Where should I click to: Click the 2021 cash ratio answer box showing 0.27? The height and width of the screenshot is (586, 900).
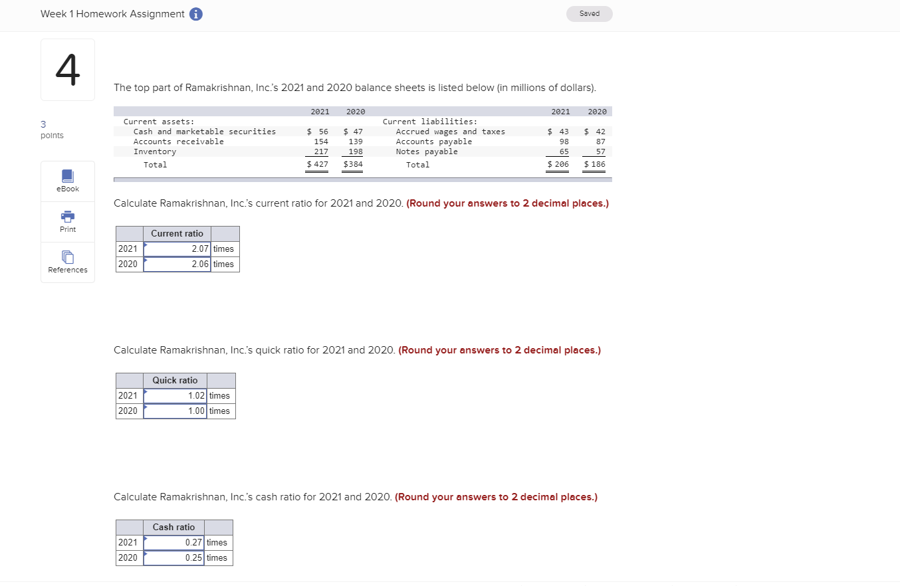pos(174,542)
